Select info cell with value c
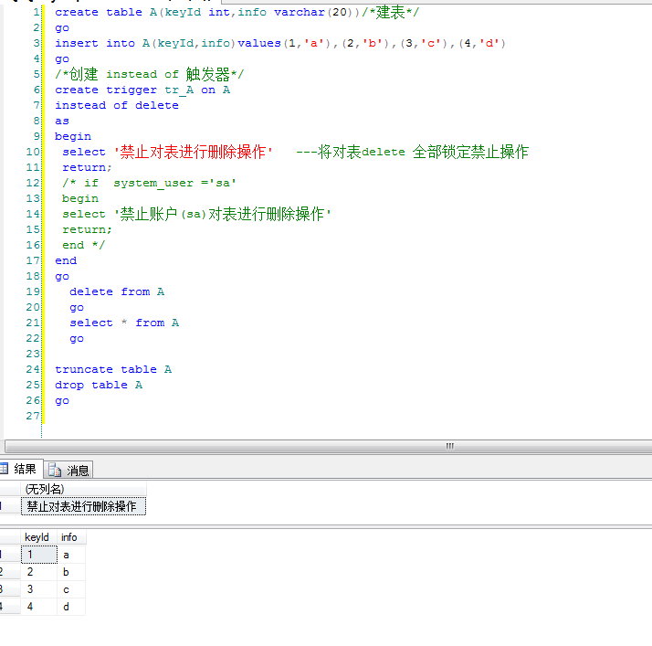The width and height of the screenshot is (652, 646). [71, 589]
